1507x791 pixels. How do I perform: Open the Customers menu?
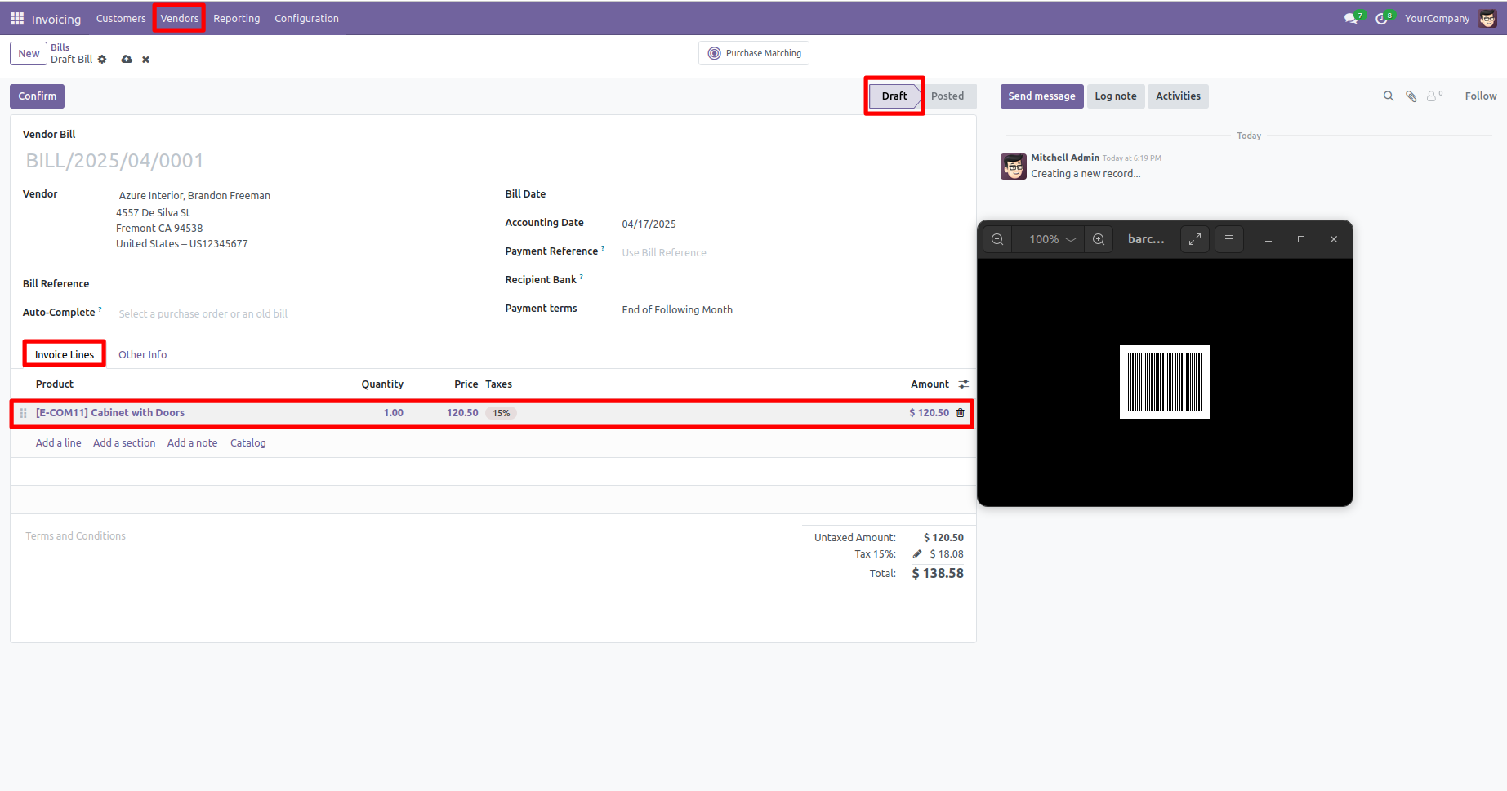tap(121, 18)
